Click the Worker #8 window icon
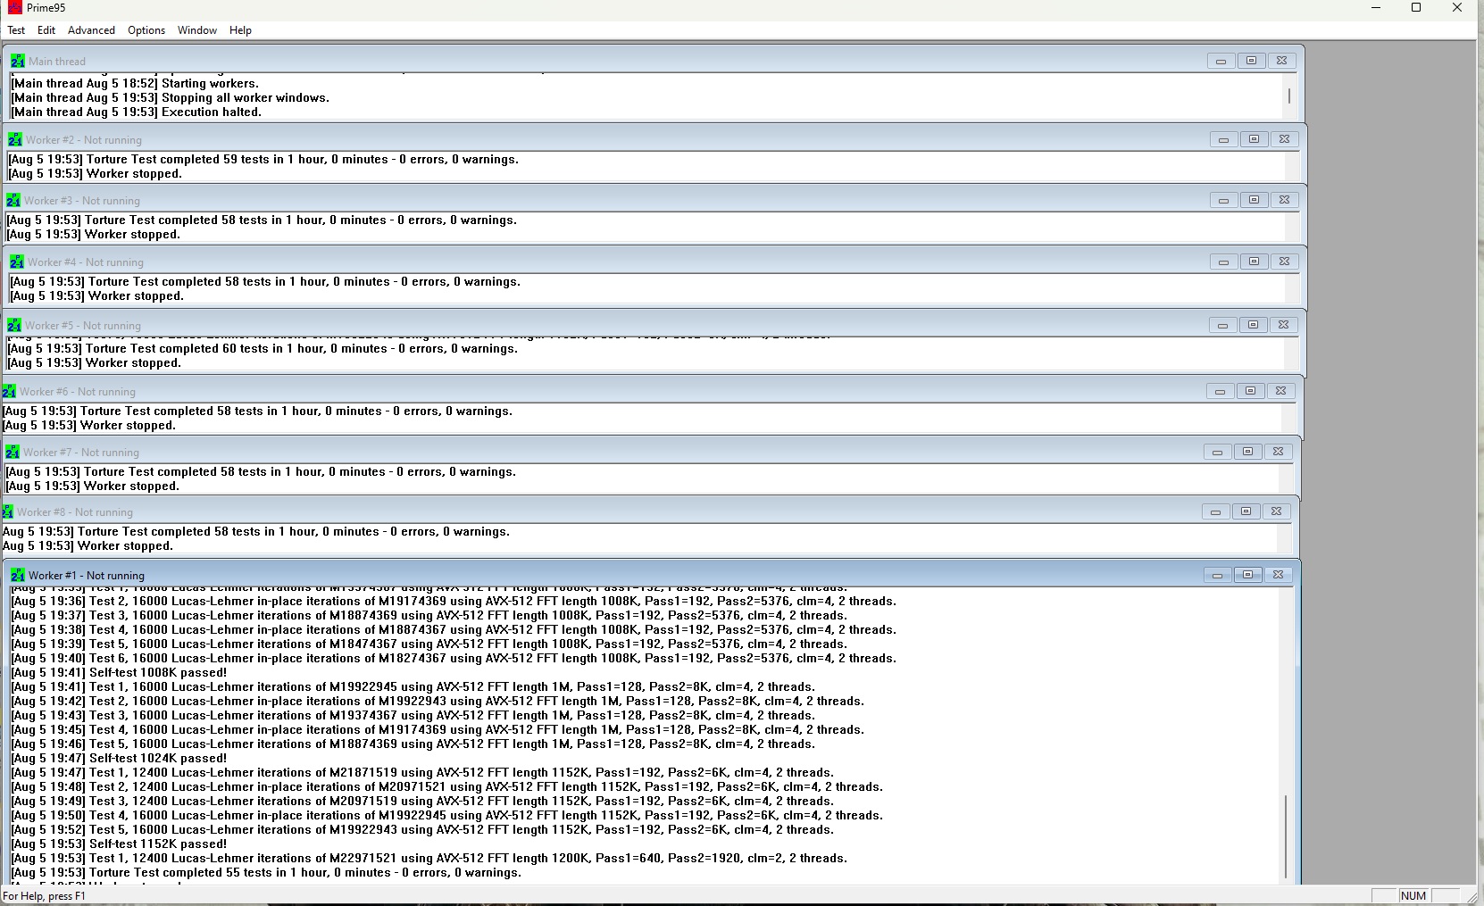Viewport: 1484px width, 906px height. tap(8, 512)
